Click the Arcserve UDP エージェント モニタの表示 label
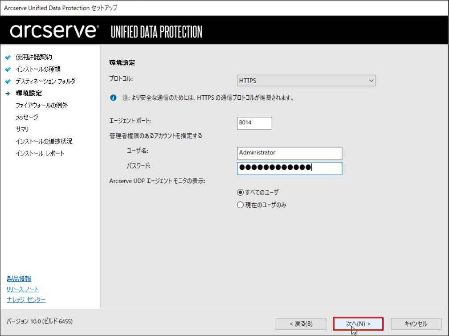 [157, 181]
